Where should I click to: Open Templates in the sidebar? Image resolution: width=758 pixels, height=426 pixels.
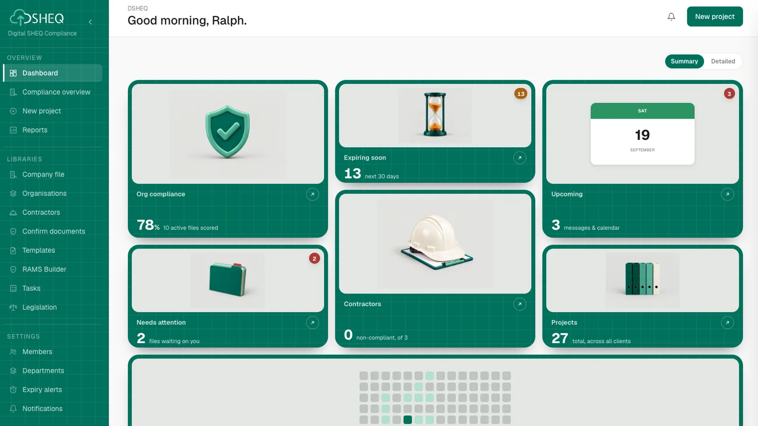[x=53, y=250]
